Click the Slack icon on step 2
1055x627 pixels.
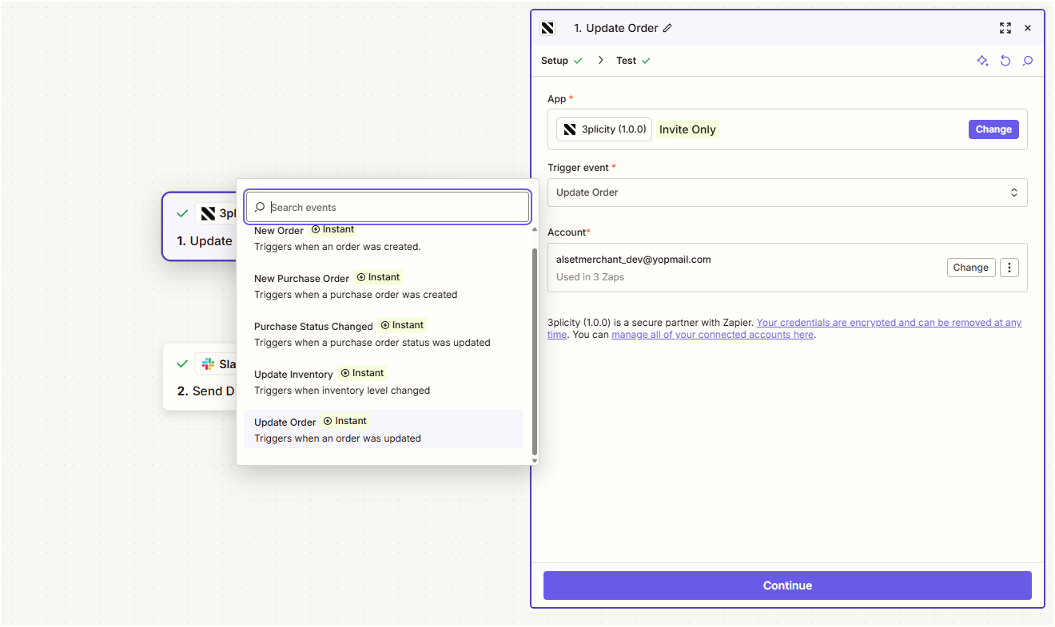208,364
